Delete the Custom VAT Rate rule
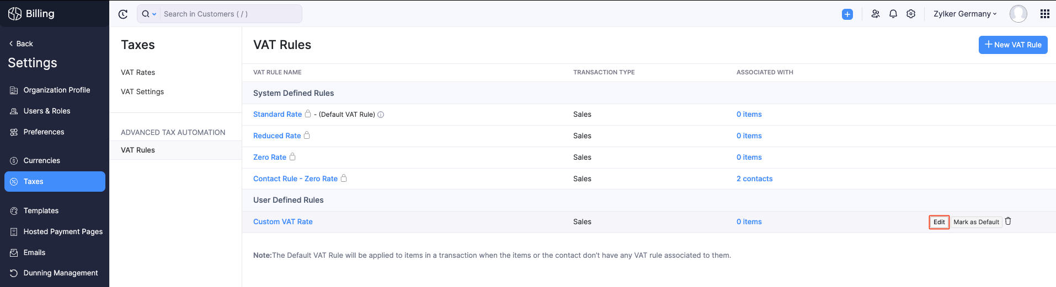 click(1008, 221)
